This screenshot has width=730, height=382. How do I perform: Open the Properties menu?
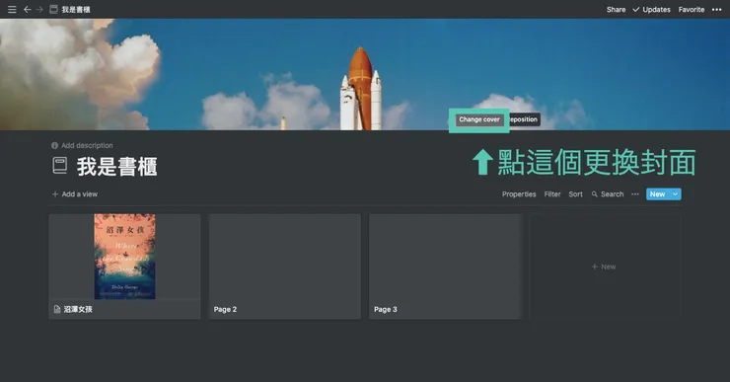tap(519, 194)
